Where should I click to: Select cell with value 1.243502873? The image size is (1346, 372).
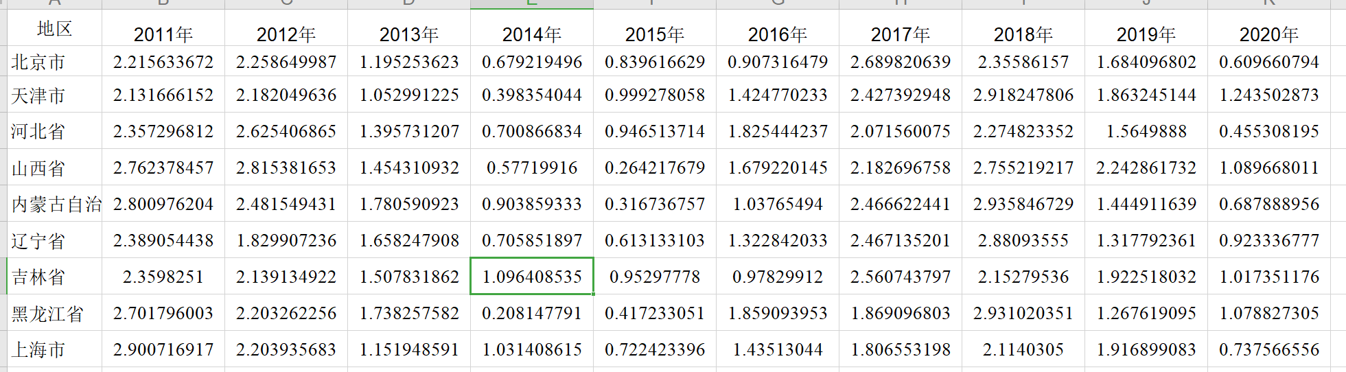(1269, 95)
